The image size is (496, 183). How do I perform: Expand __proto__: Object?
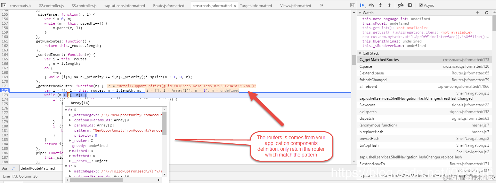coord(70,161)
